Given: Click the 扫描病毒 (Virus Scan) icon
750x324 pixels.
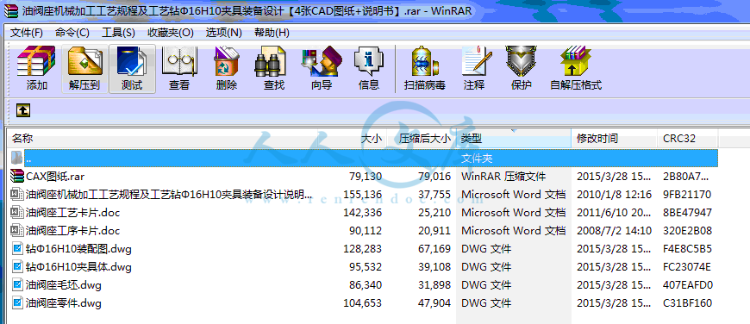Looking at the screenshot, I should pos(425,61).
